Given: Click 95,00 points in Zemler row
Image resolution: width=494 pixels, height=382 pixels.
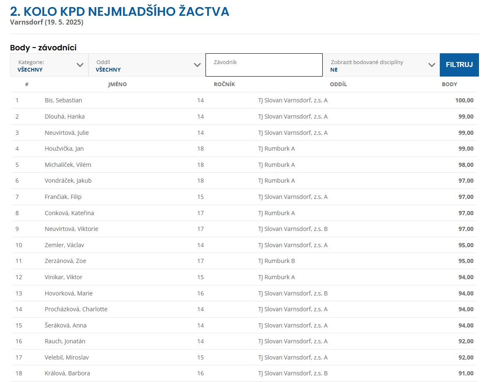Looking at the screenshot, I should tap(466, 245).
